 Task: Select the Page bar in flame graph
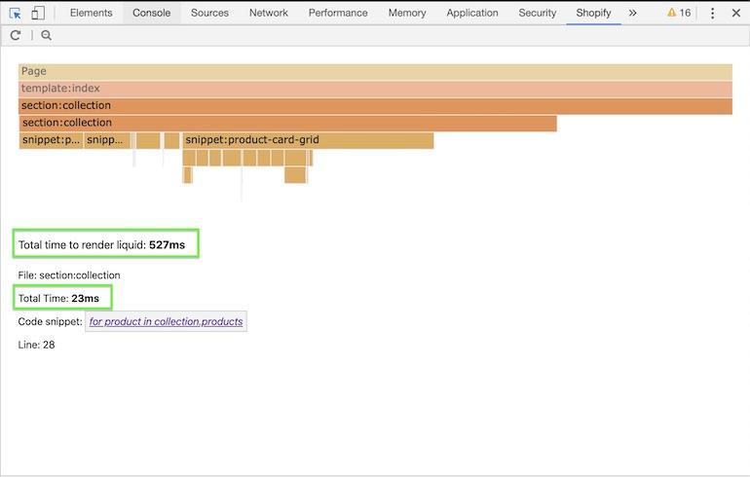point(375,72)
